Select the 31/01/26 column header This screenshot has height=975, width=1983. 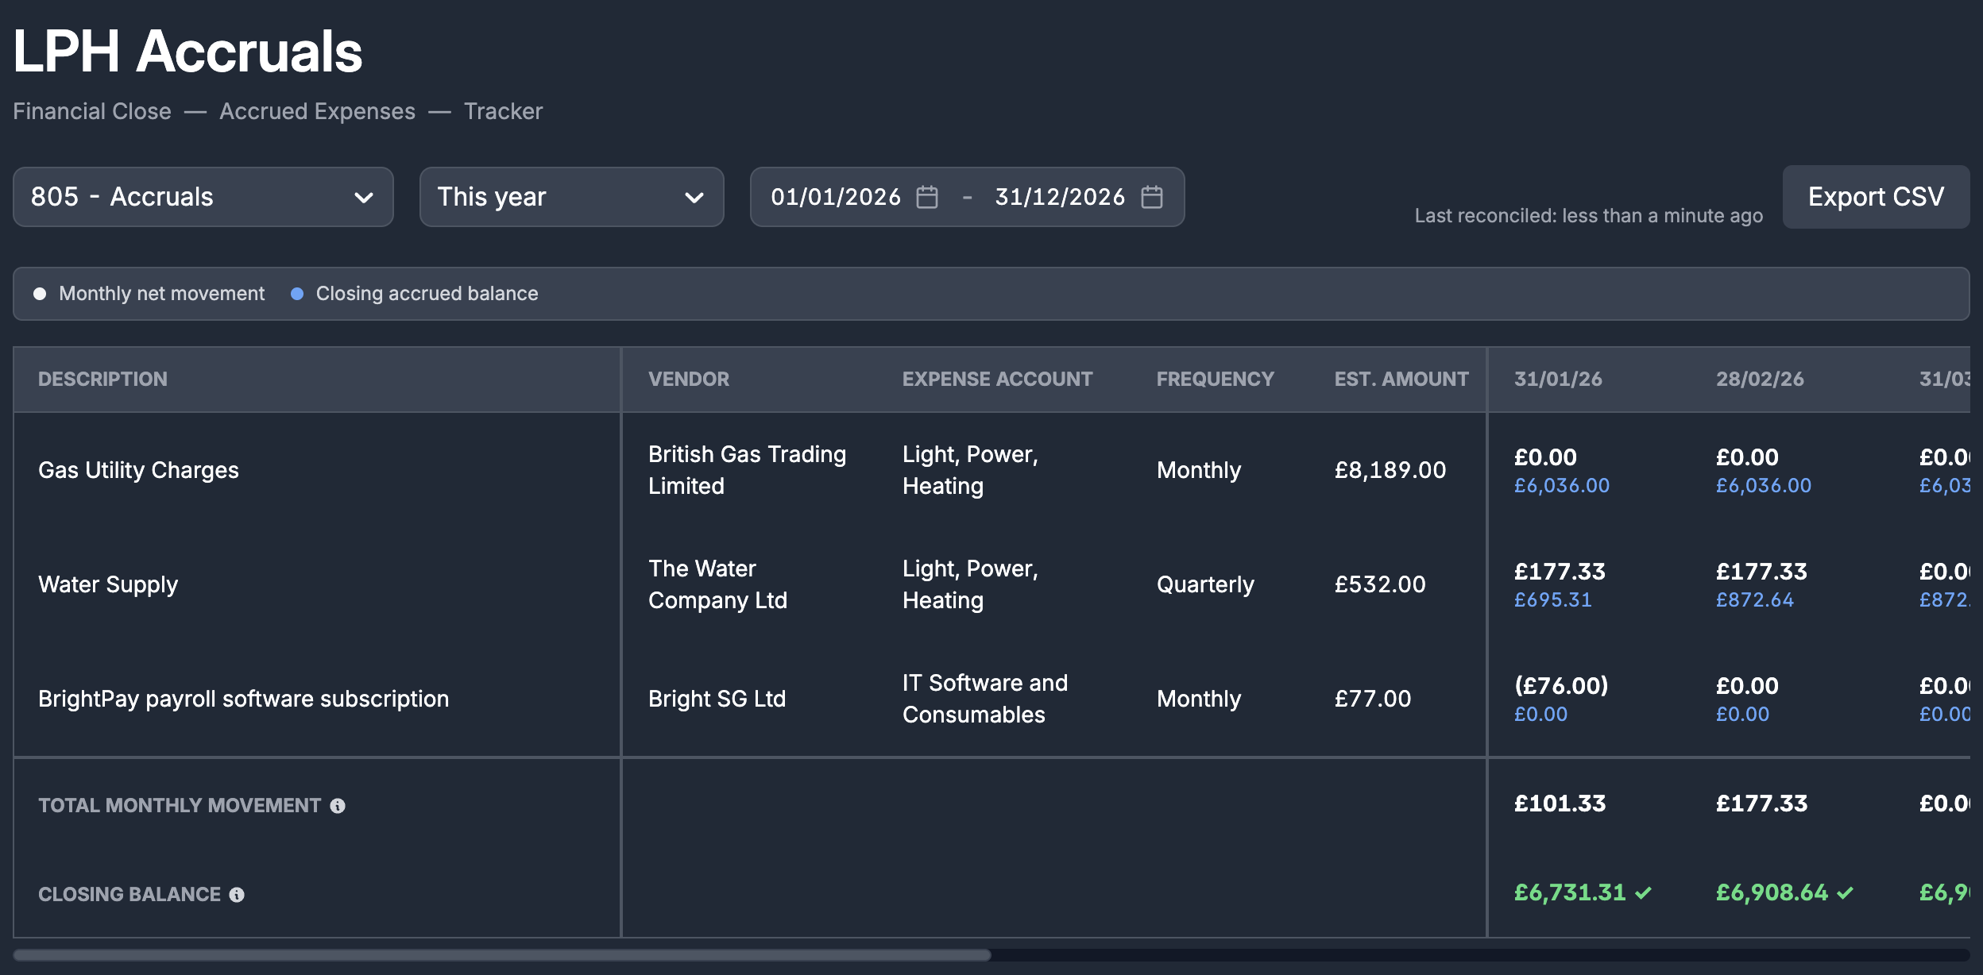1558,380
